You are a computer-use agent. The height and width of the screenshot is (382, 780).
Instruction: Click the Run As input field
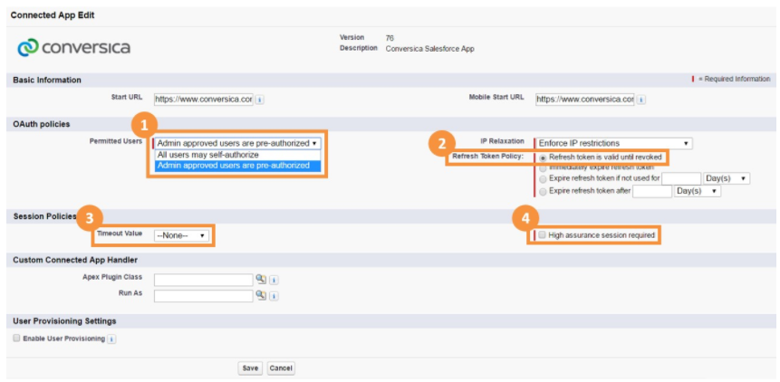tap(204, 296)
